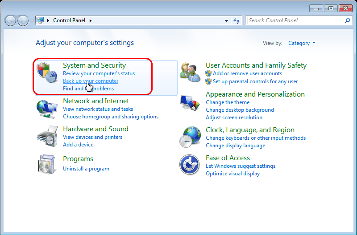Click View devices and printers
The width and height of the screenshot is (357, 235).
pyautogui.click(x=93, y=137)
